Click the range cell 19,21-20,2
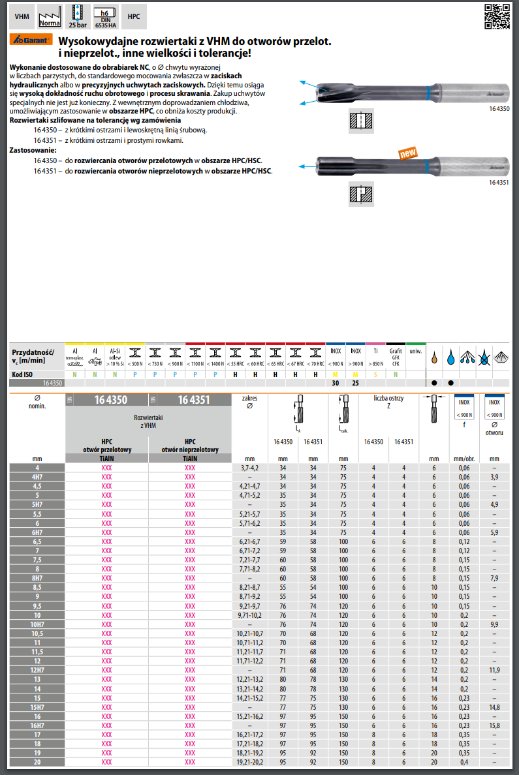This screenshot has width=519, height=775. pos(249,762)
